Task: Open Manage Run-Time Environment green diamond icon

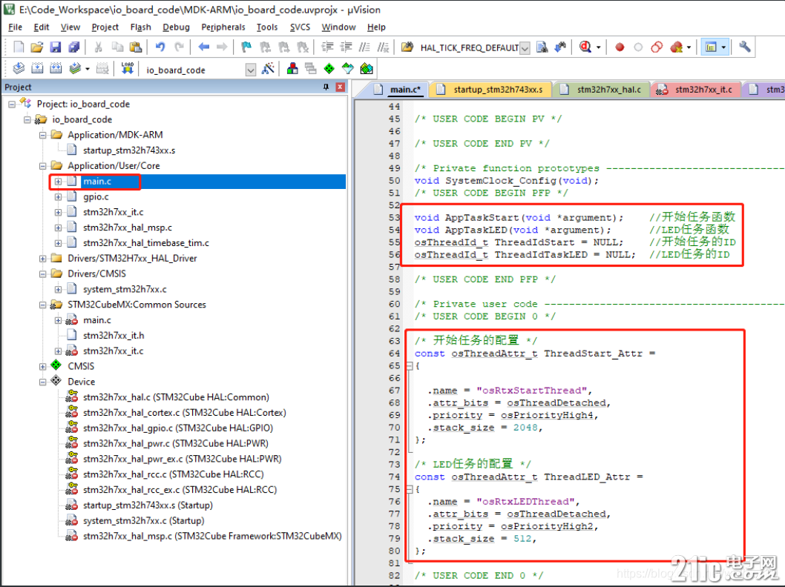Action: 329,68
